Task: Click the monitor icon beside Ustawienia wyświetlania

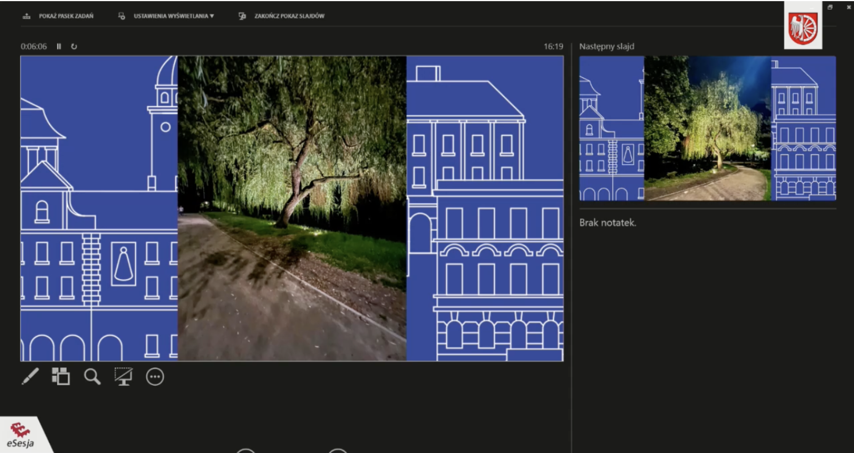Action: [x=122, y=16]
